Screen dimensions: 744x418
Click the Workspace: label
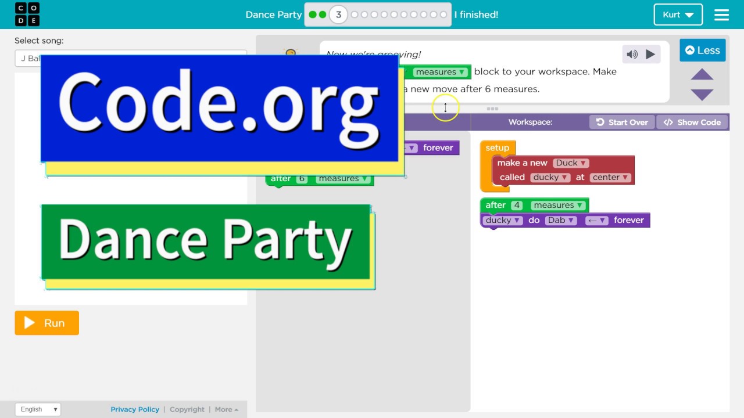(x=530, y=122)
